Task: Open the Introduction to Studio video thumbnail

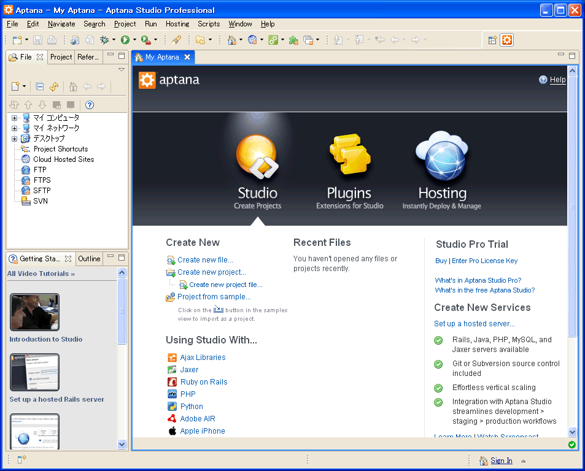Action: (35, 312)
